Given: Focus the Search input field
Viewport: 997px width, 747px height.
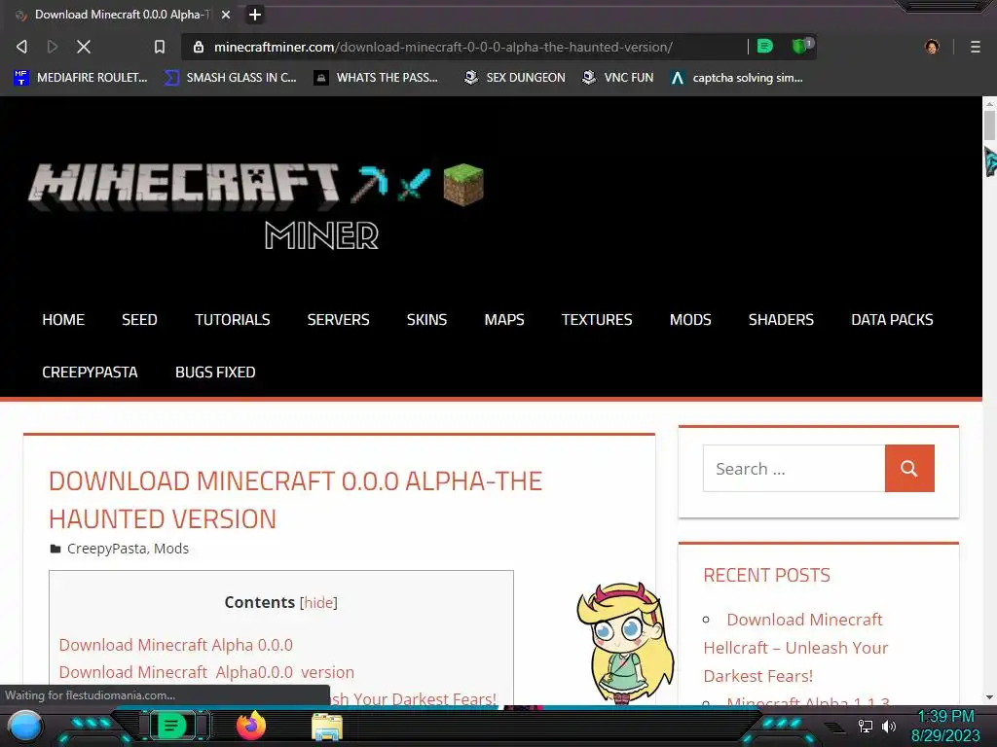Looking at the screenshot, I should [794, 468].
